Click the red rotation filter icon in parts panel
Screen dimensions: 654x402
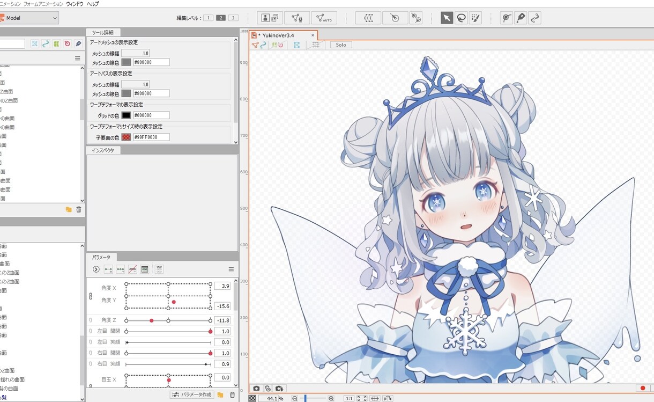pos(67,43)
